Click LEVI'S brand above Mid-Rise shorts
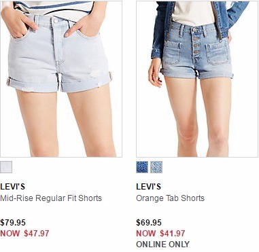This screenshot has width=259, height=252. click(13, 187)
